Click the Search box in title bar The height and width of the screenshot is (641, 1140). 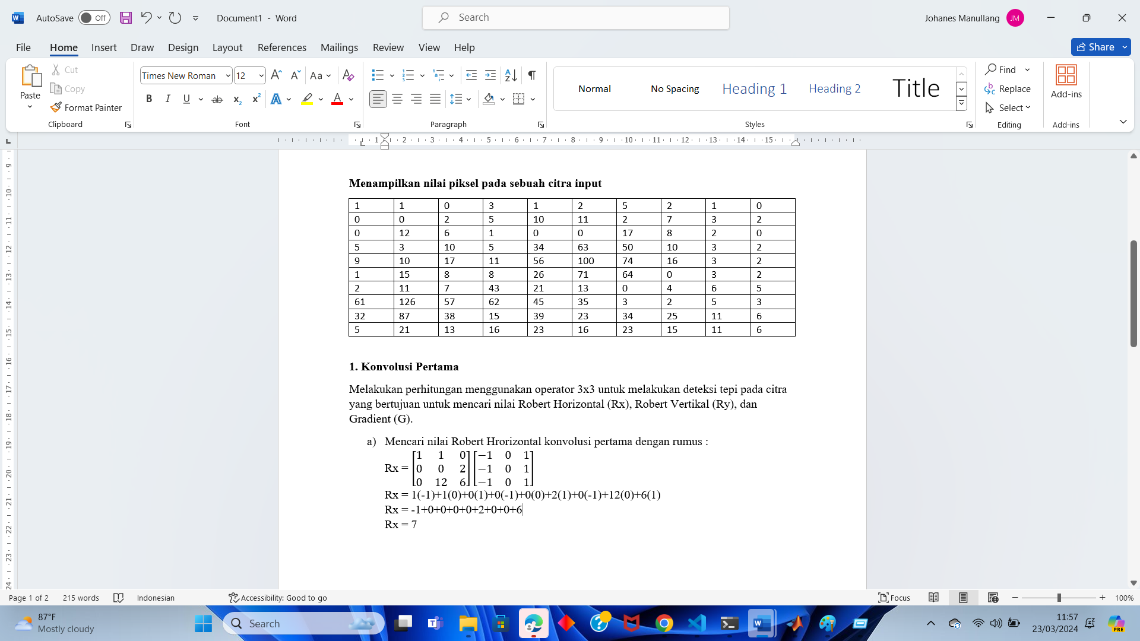coord(575,18)
